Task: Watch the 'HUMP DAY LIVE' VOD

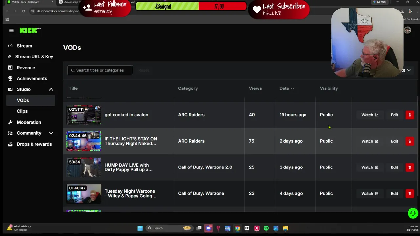Action: (x=369, y=167)
